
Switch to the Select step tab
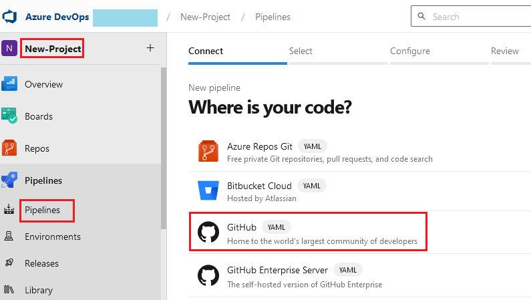tap(301, 51)
